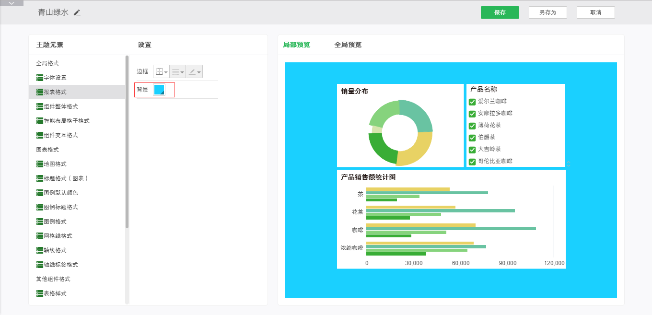Toggle the 薄荷花茶 checkbox
This screenshot has height=315, width=652.
tap(472, 126)
